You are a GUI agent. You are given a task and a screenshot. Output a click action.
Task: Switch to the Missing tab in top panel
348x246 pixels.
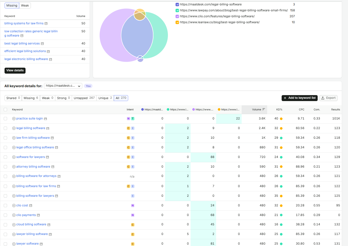(12, 5)
